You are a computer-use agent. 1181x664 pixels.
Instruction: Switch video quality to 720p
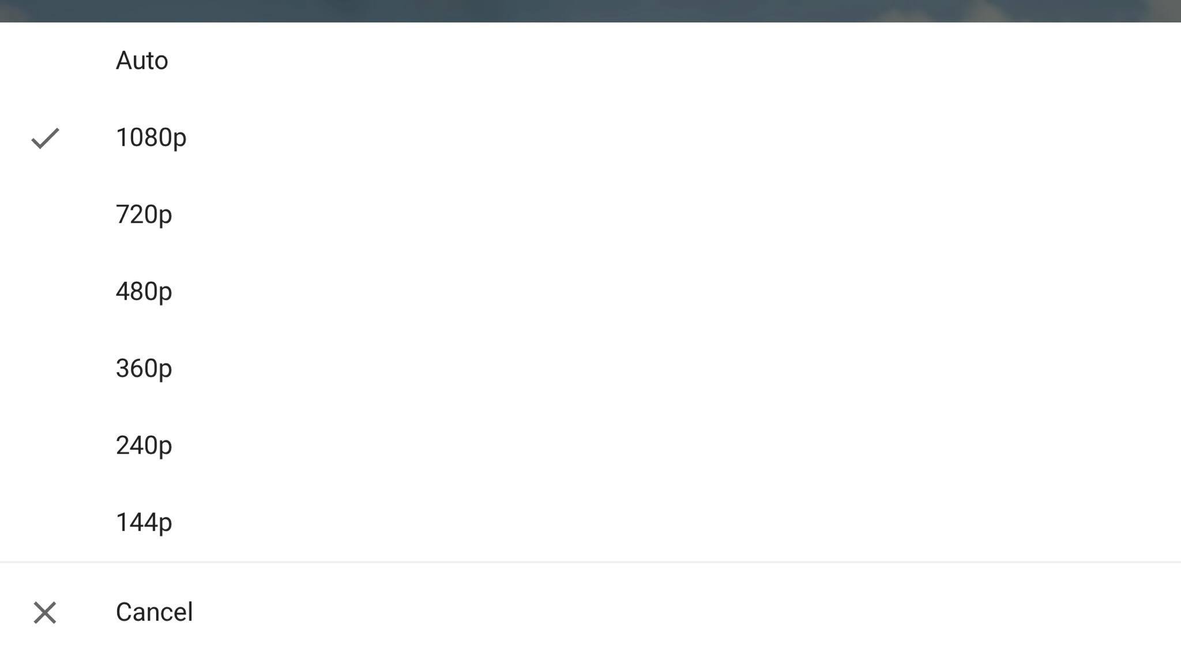tap(590, 214)
